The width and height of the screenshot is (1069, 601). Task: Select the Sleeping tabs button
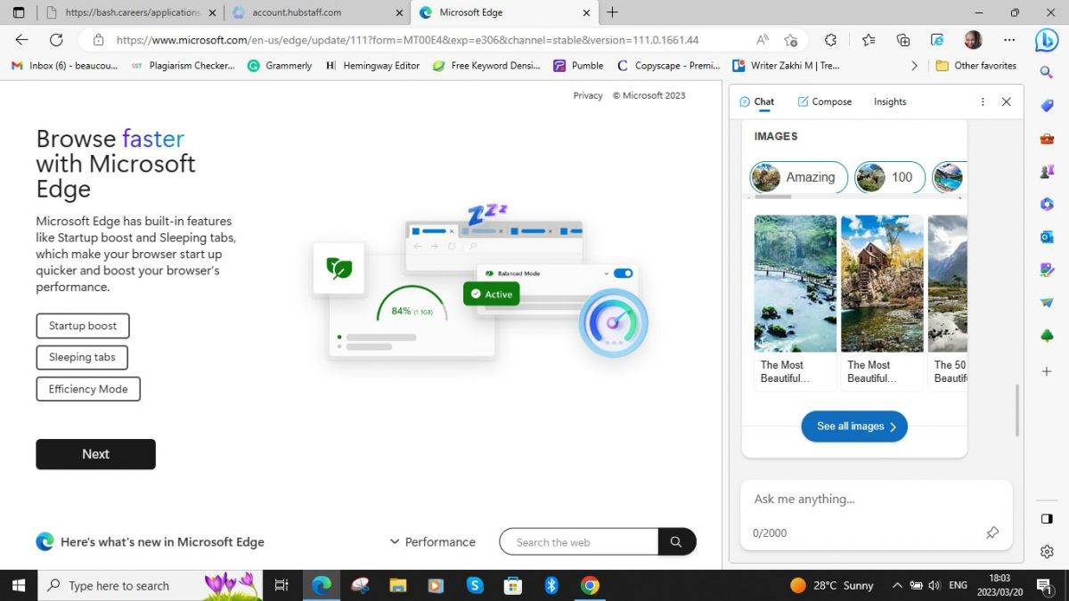tap(82, 357)
